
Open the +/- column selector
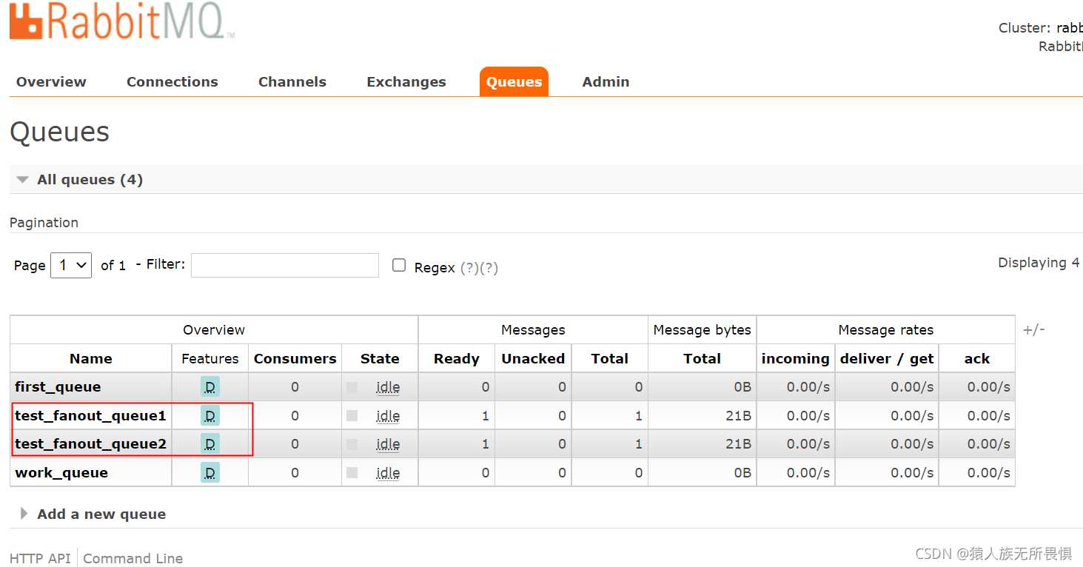(x=1034, y=329)
